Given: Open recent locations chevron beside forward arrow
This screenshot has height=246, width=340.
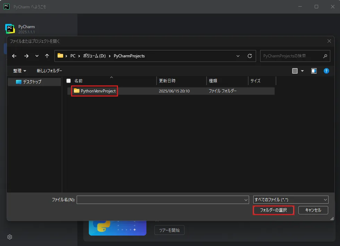Looking at the screenshot, I should tap(37, 56).
